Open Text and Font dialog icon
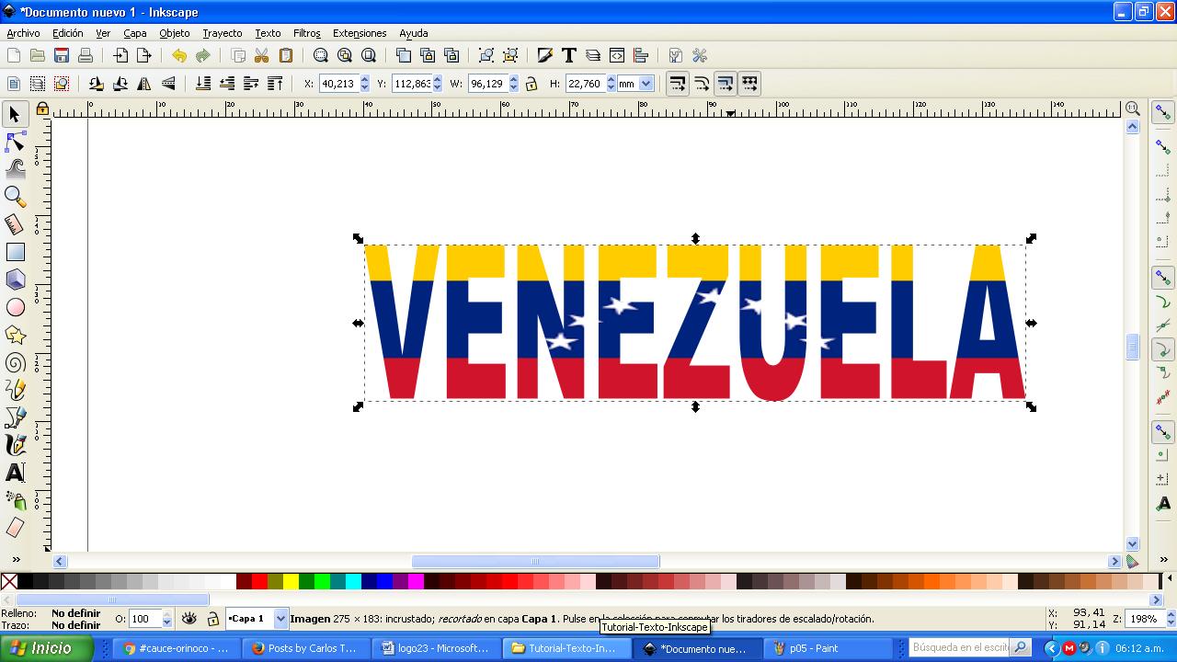1177x662 pixels. click(x=569, y=56)
